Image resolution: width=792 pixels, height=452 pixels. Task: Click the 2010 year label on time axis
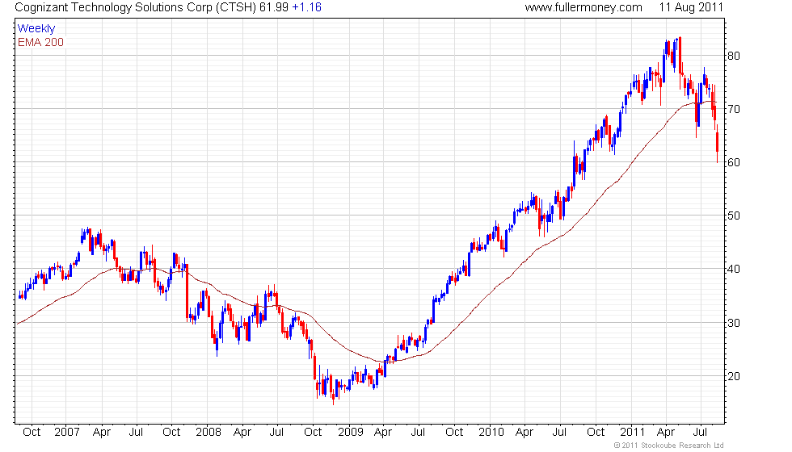click(491, 433)
